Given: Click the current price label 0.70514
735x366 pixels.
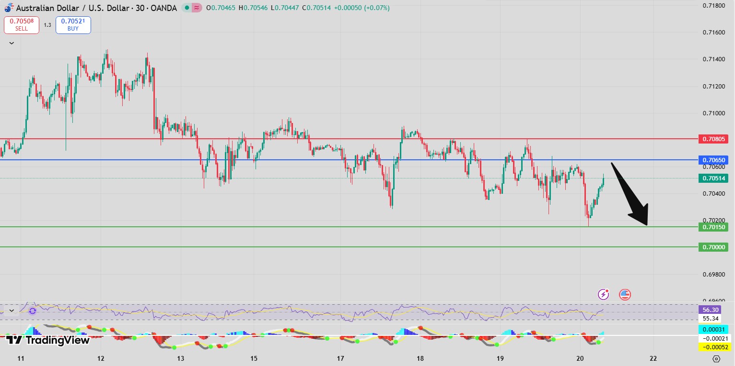Looking at the screenshot, I should pos(713,178).
